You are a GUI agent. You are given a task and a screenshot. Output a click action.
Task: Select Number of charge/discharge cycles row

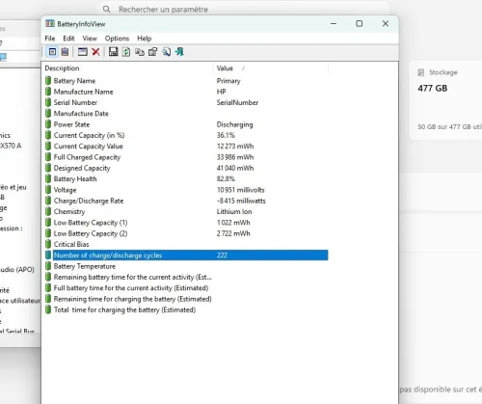[x=186, y=256]
